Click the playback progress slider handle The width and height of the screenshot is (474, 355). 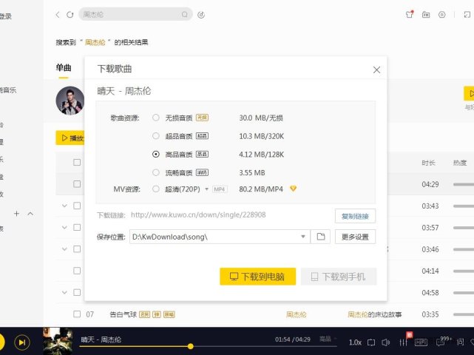191,346
